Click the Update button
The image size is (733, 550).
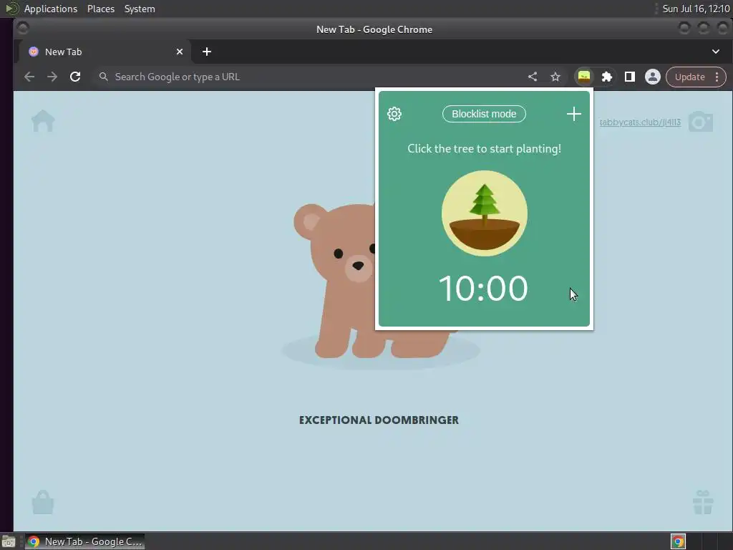click(689, 77)
